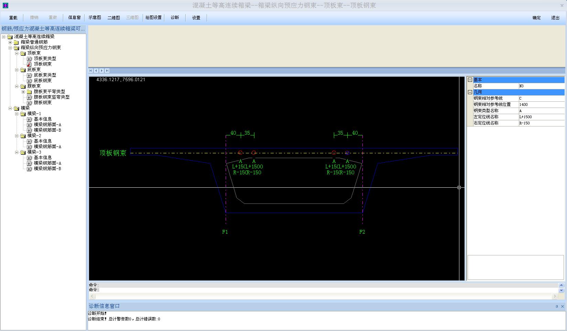Open 基本信息 under 横梁-2
Viewport: 567px width, 331px height.
point(43,141)
